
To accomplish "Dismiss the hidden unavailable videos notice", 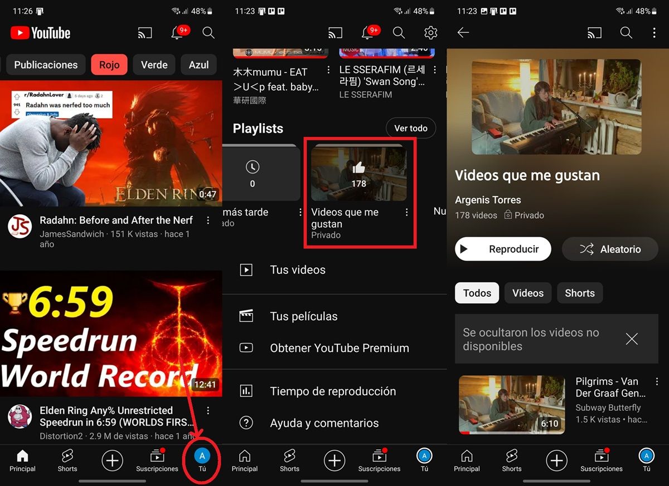I will tap(632, 339).
